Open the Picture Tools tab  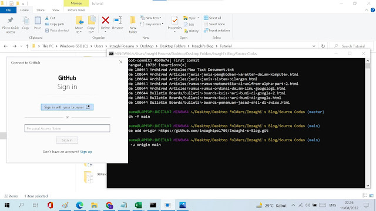76,10
